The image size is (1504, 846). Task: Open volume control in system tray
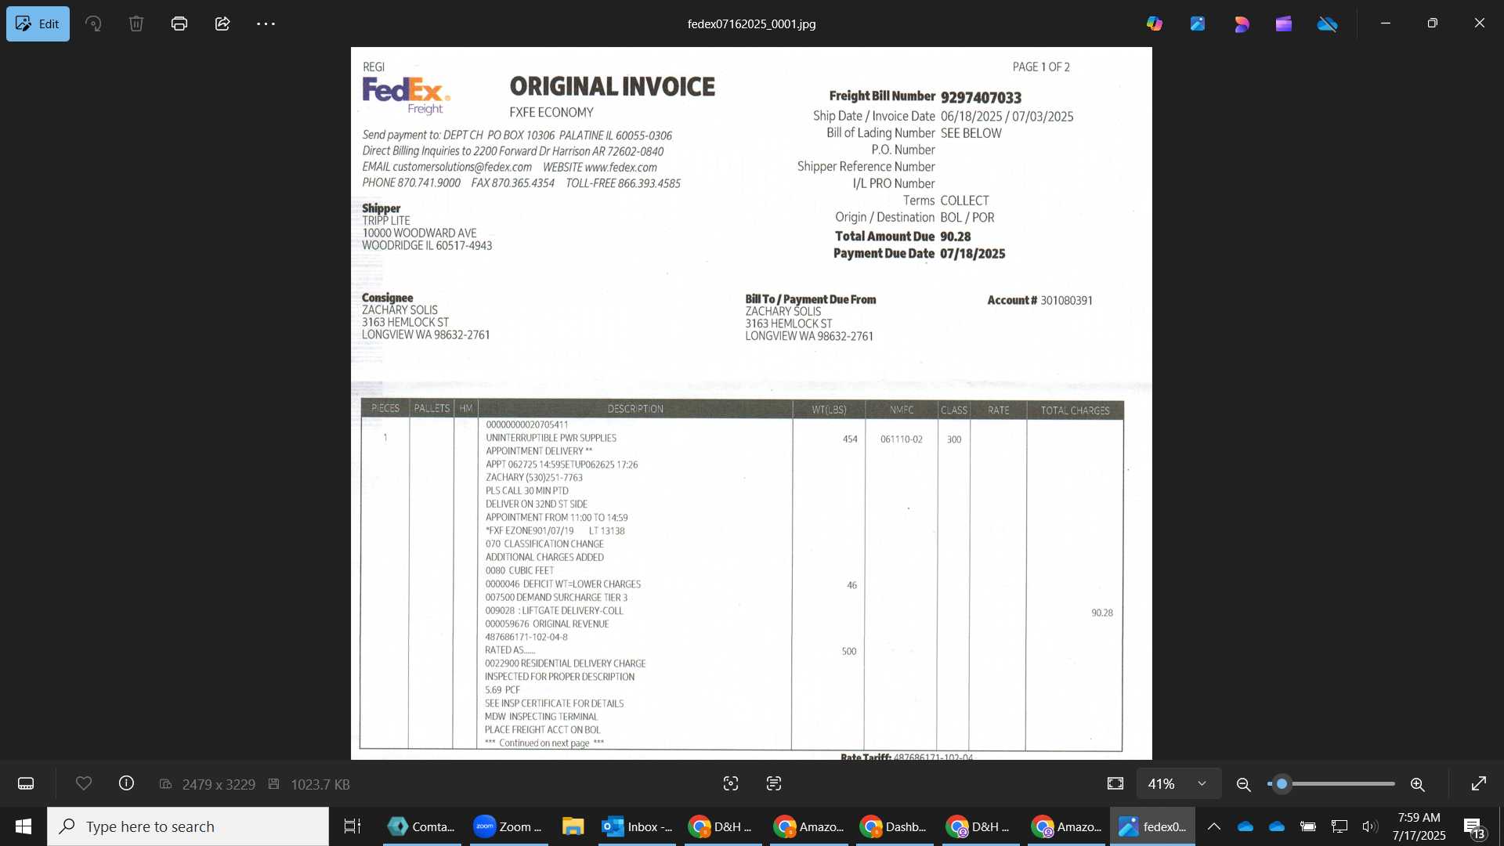1370,826
